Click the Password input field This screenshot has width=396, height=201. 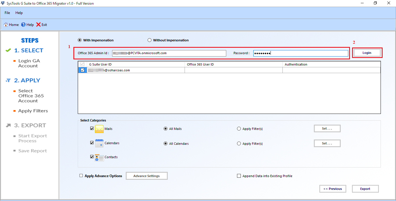[x=301, y=53]
